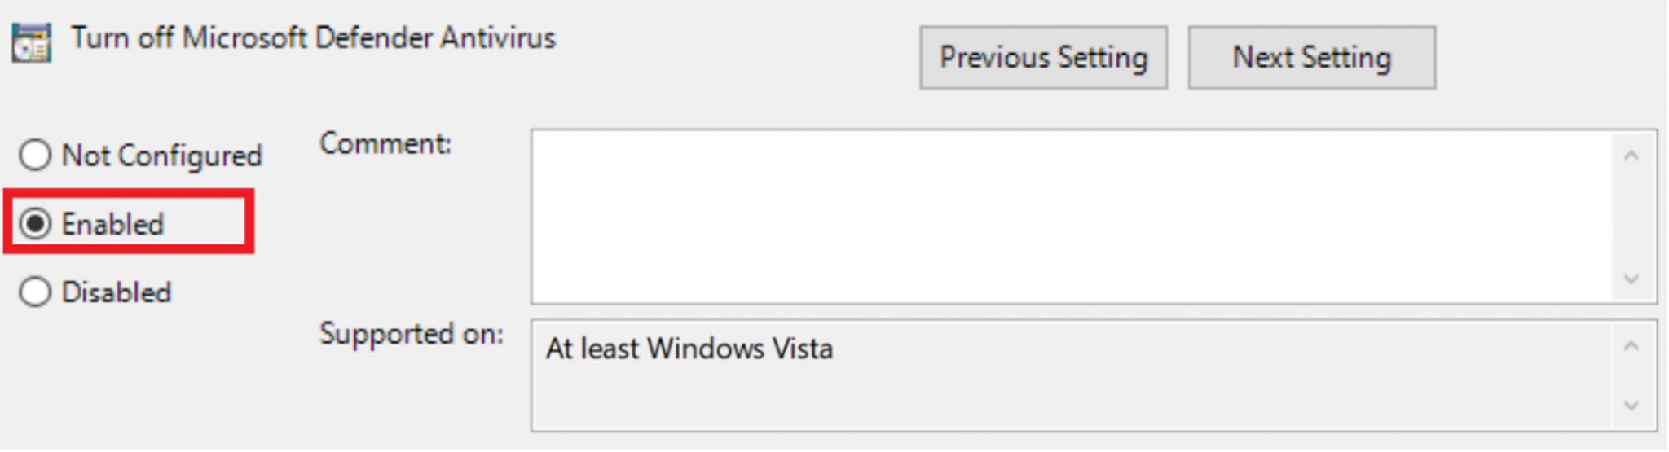Click the 'Comment:' label

coord(385,144)
